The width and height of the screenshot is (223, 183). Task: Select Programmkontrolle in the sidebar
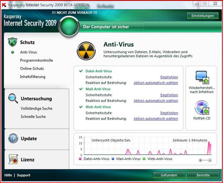(36, 61)
